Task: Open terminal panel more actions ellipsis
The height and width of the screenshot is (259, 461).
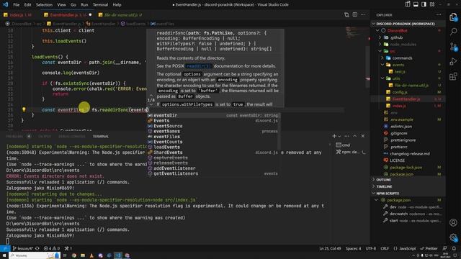Action: point(346,136)
